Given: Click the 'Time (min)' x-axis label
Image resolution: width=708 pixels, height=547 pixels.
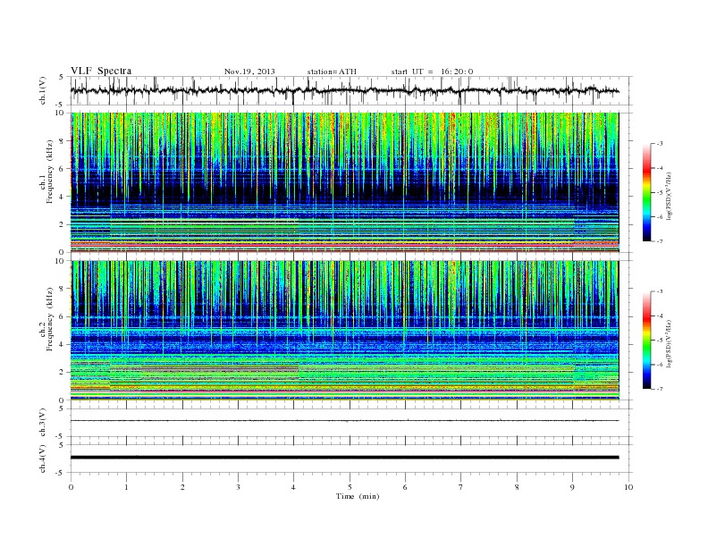Looking at the screenshot, I should [x=358, y=496].
